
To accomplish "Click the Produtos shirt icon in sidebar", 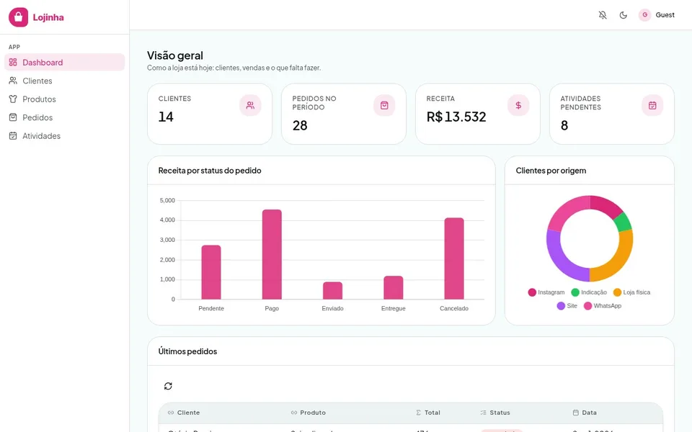I will coord(13,99).
